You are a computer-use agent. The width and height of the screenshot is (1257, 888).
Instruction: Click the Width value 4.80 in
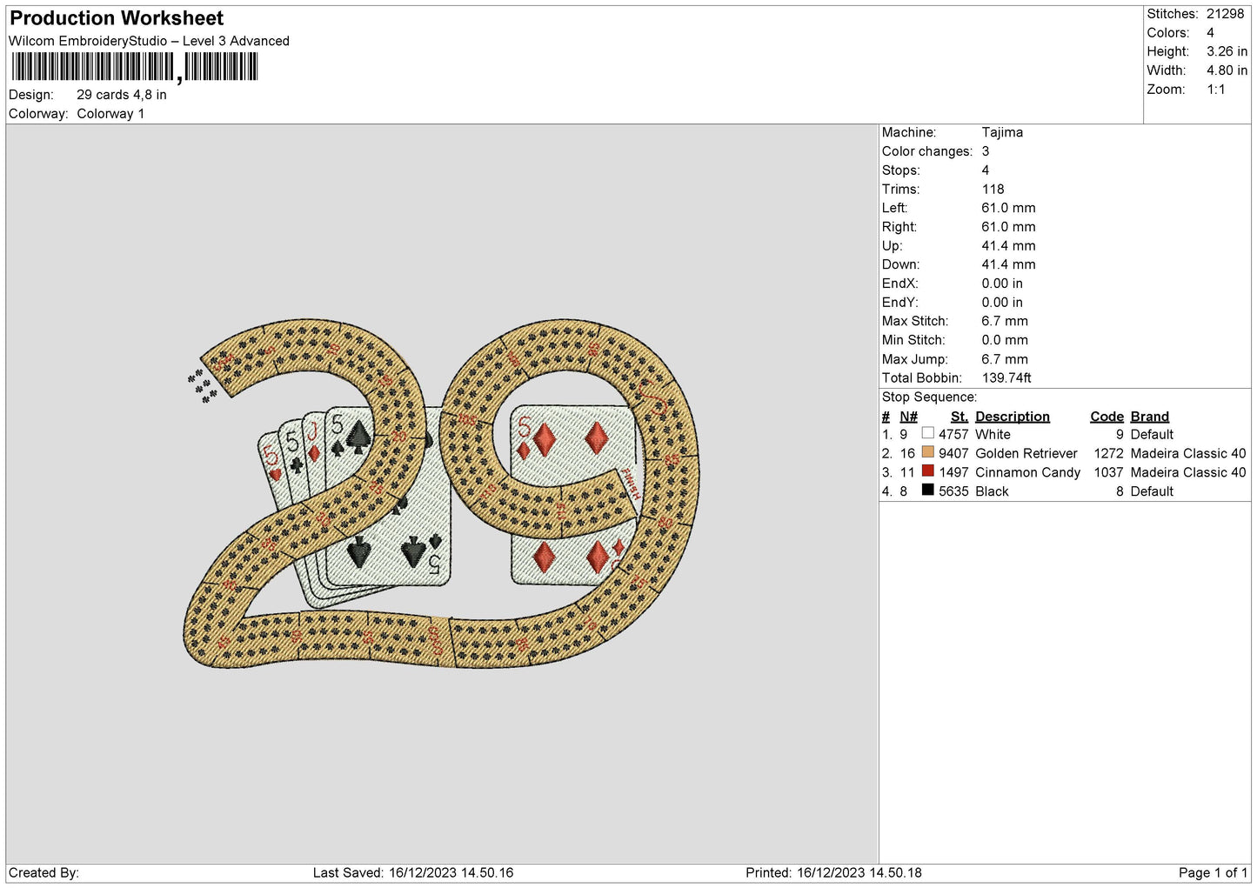(x=1227, y=70)
